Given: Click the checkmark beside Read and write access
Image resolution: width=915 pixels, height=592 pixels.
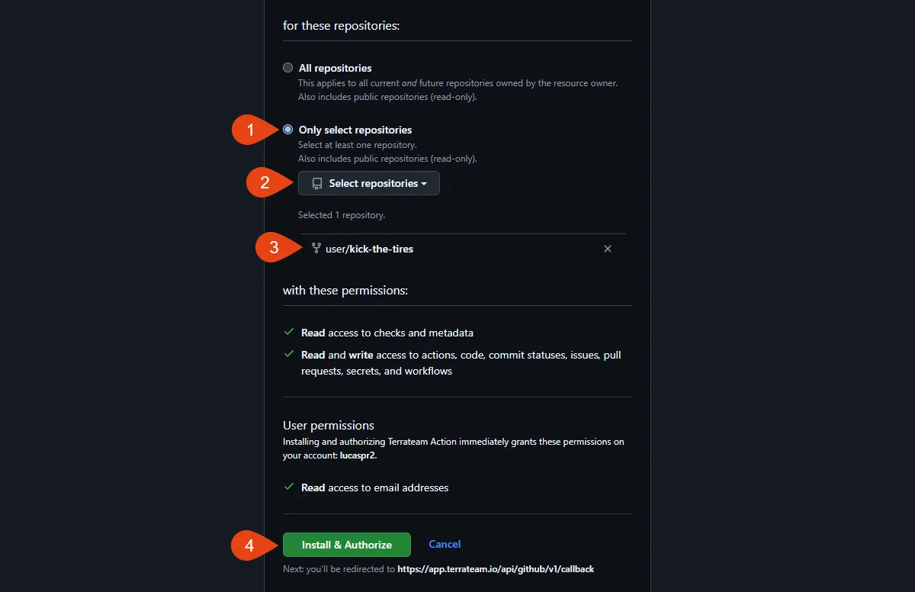Looking at the screenshot, I should 289,355.
